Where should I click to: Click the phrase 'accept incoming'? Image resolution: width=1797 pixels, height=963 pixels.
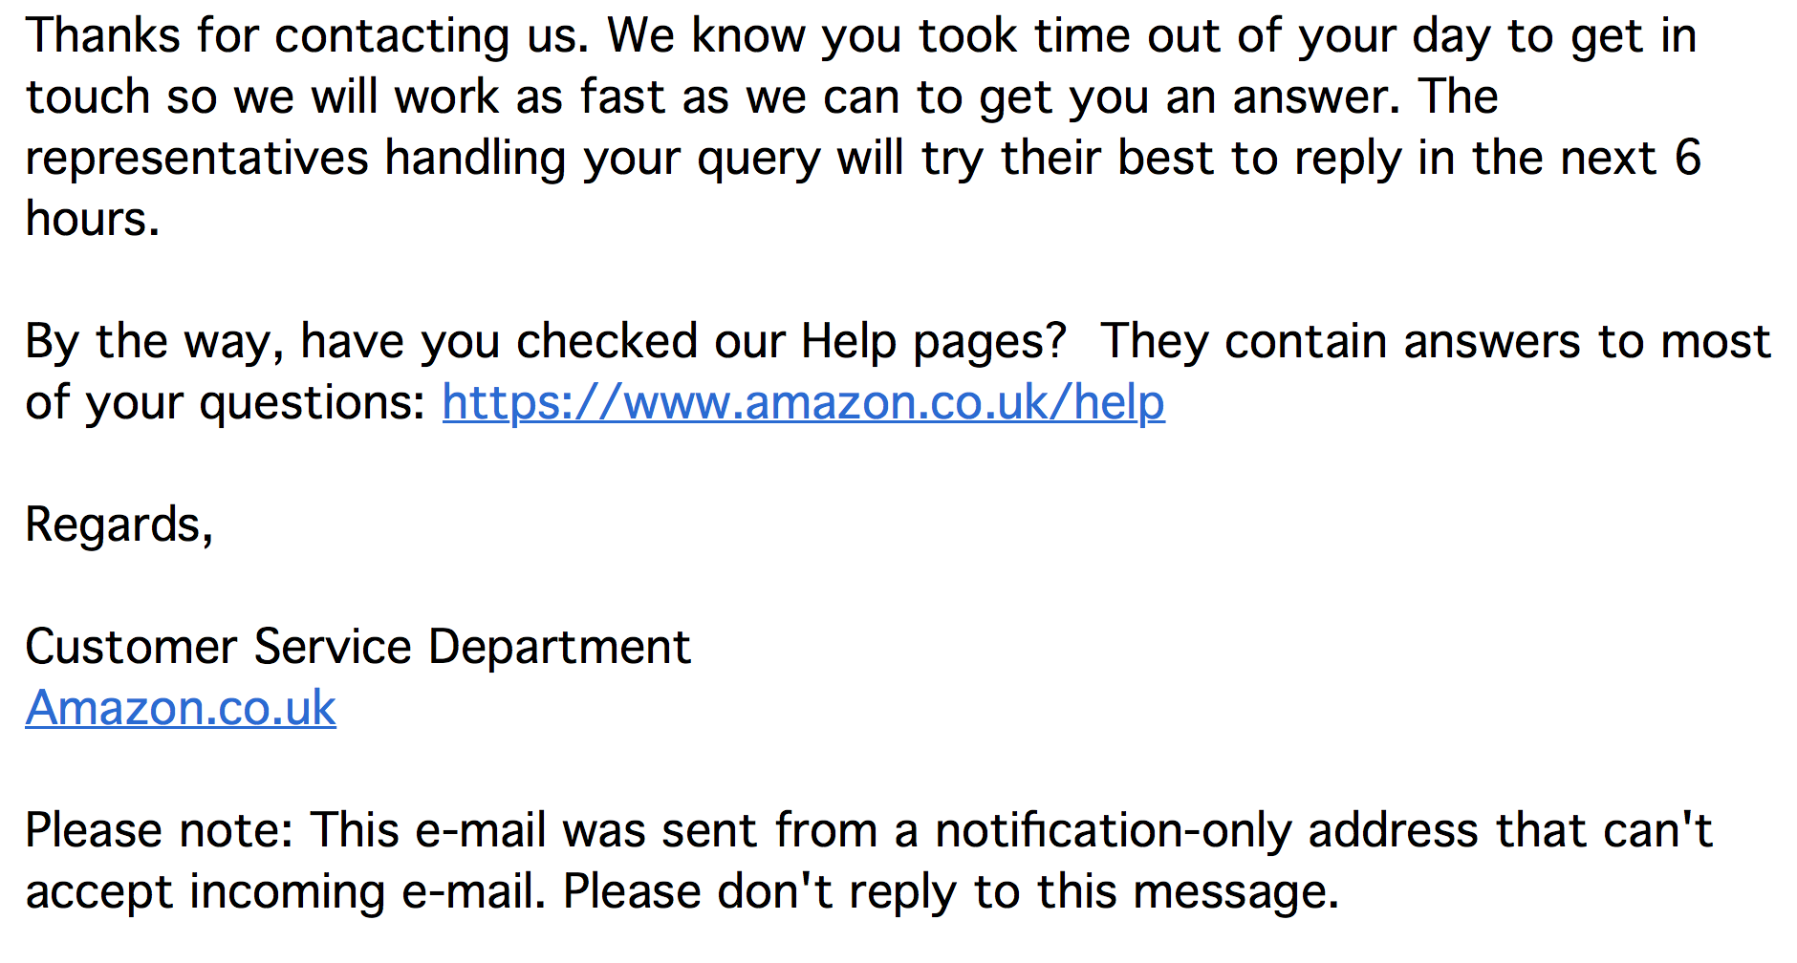205,891
